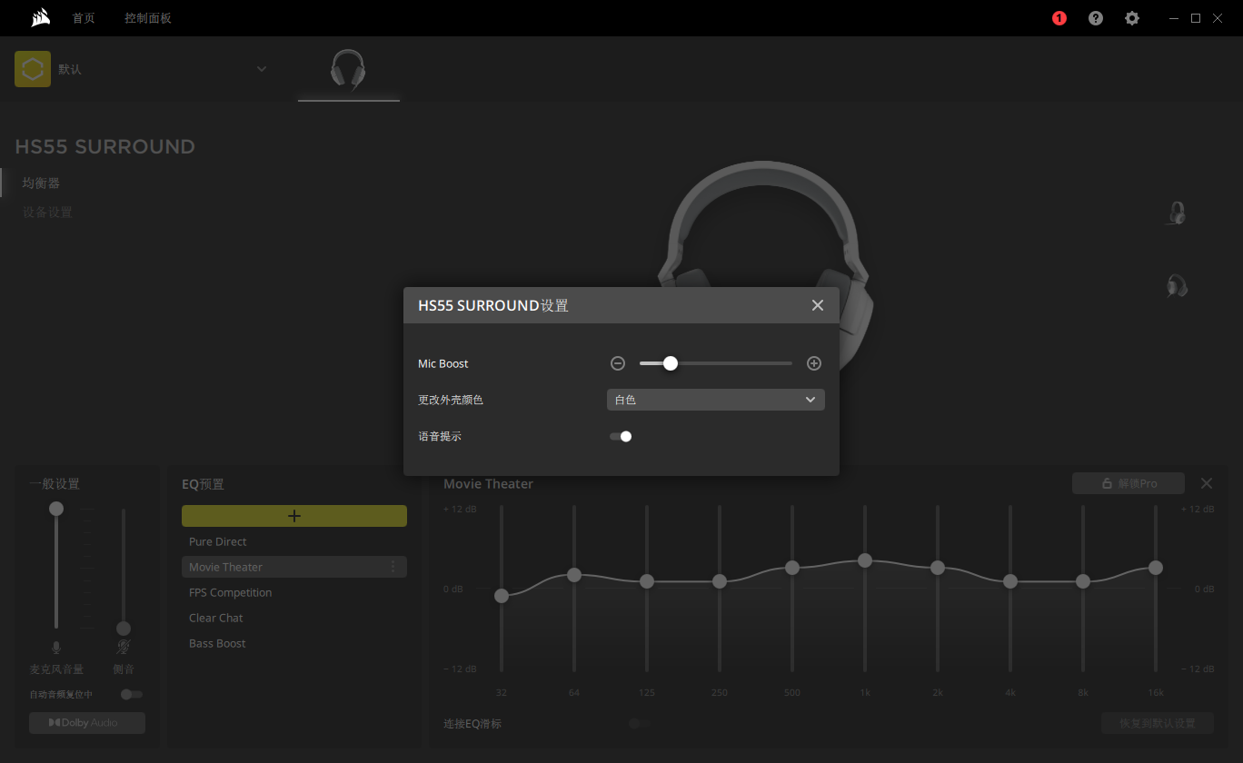Select lower headset view thumbnail on right

1177,286
